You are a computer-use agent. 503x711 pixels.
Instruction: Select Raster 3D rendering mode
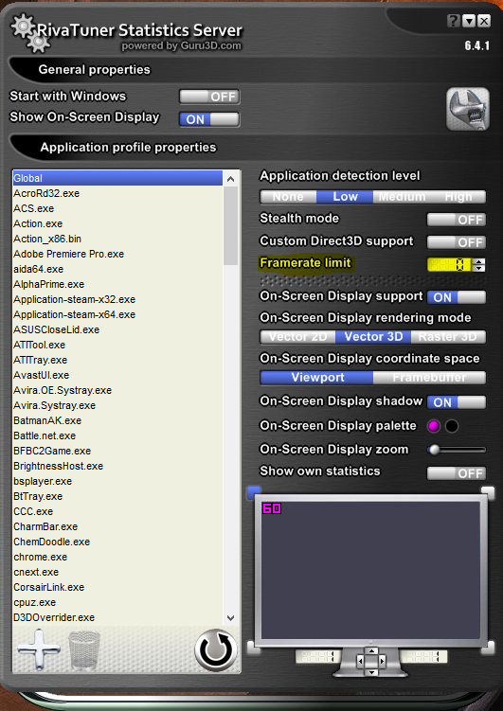448,337
